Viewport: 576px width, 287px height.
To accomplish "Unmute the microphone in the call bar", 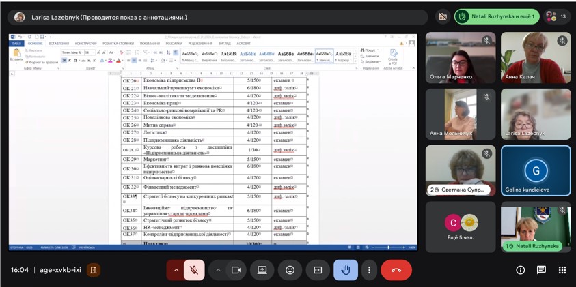I will pos(194,270).
